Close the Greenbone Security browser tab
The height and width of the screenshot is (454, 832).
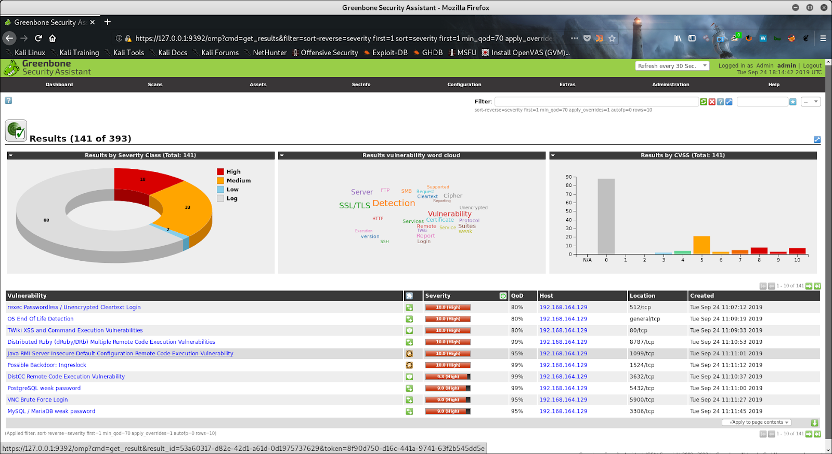click(x=92, y=22)
